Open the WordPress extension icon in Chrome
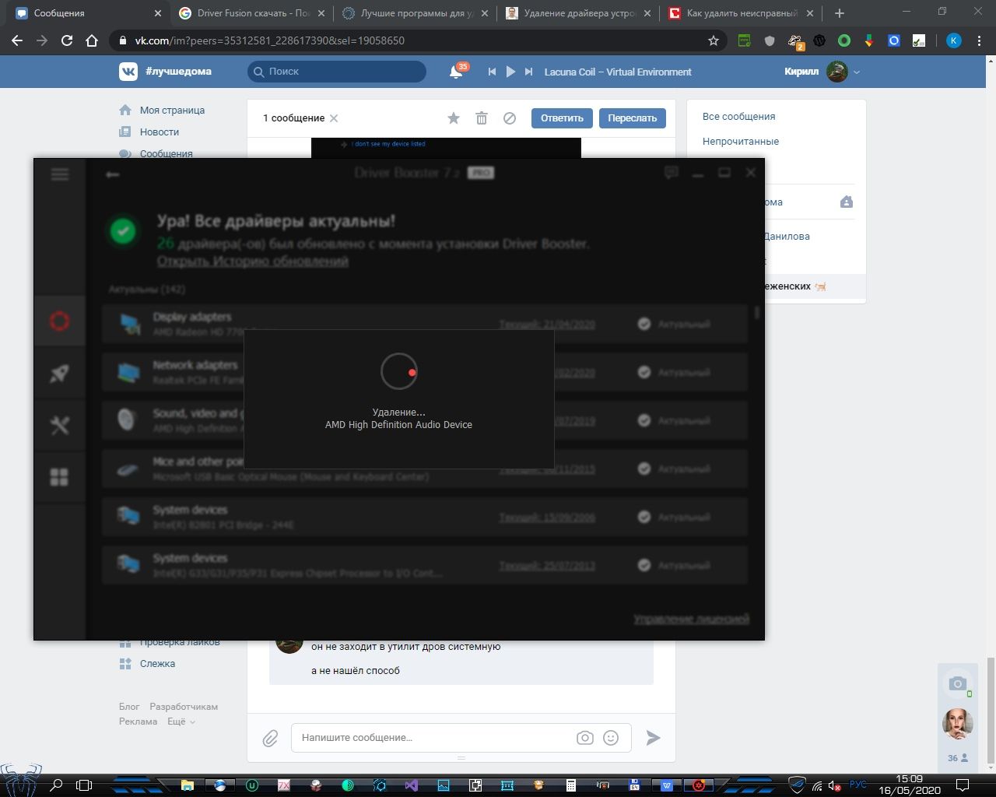The height and width of the screenshot is (797, 996). [x=819, y=40]
